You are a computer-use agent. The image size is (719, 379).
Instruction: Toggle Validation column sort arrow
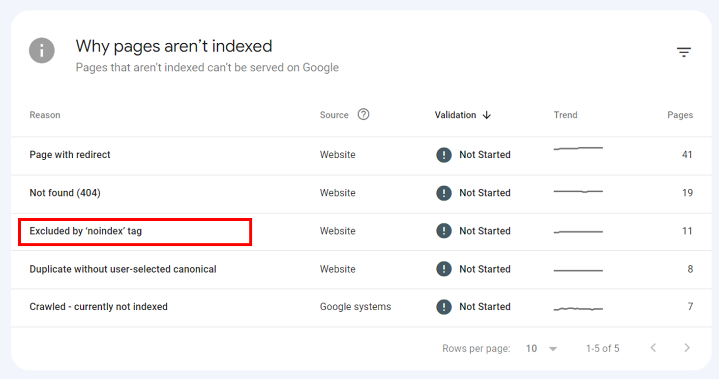[487, 115]
